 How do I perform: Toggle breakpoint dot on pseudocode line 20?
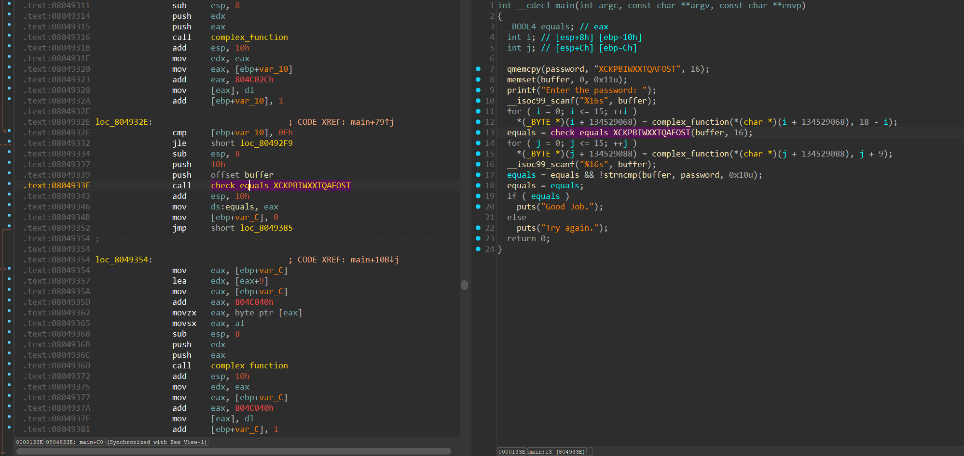(478, 207)
